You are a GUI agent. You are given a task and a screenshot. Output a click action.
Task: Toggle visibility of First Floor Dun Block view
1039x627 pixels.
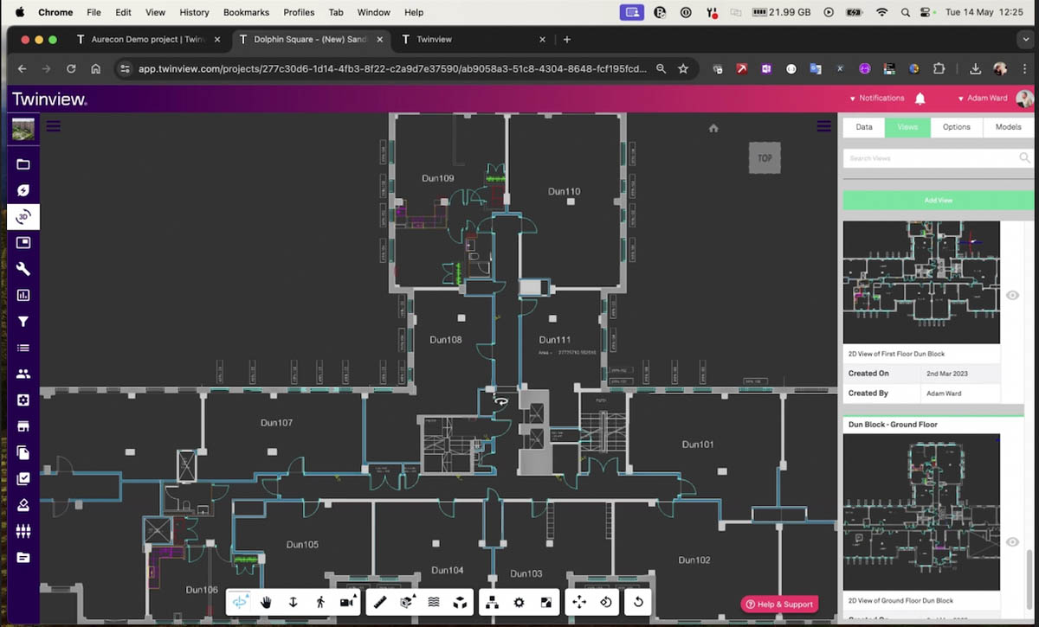pos(1013,295)
